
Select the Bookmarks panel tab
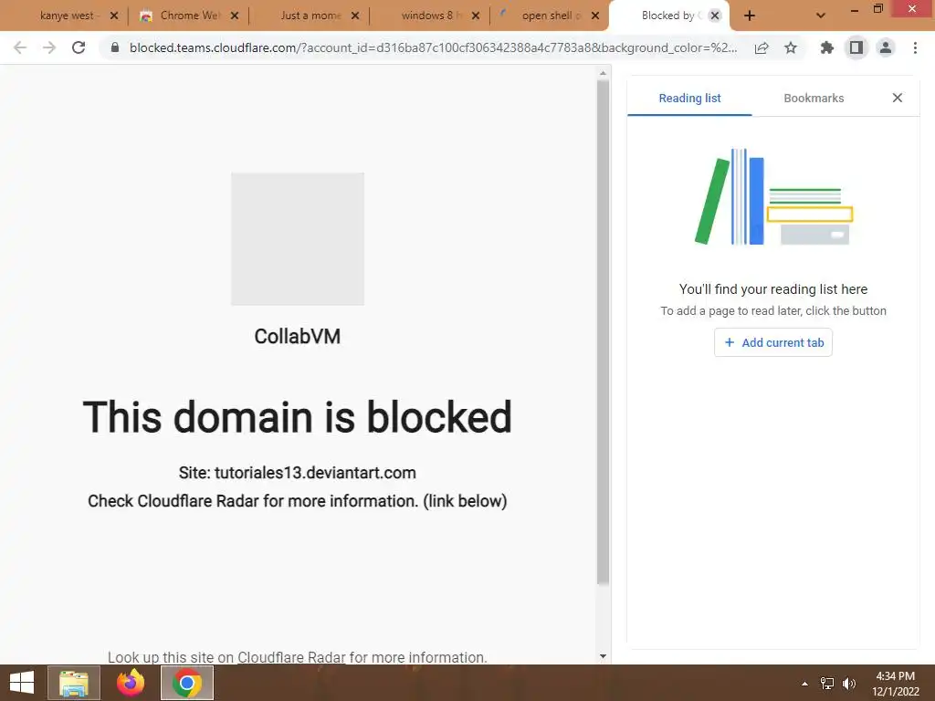(x=814, y=99)
